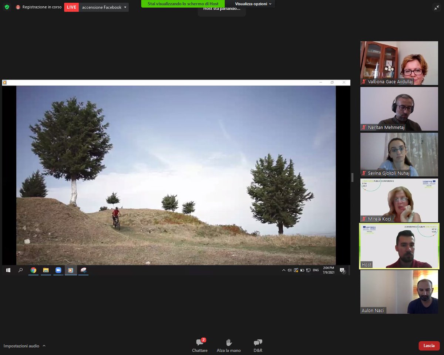Open Google Chrome from the shared taskbar
Viewport: 444px width, 355px height.
[x=33, y=270]
